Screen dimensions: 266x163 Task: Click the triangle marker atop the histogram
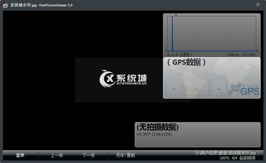176,15
